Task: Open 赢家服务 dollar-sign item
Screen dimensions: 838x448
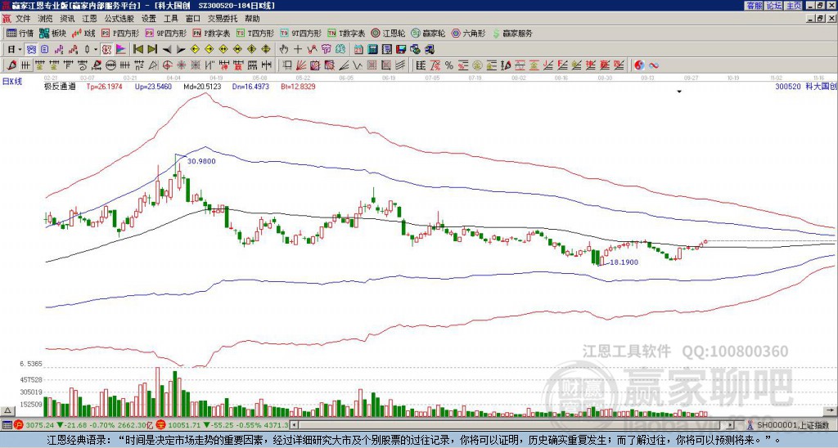Action: point(512,33)
